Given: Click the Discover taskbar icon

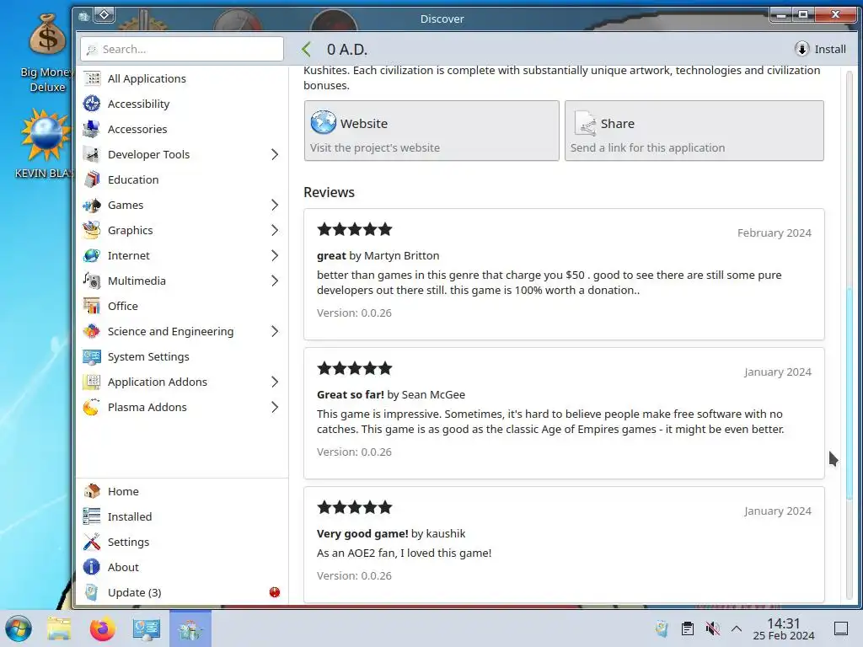Looking at the screenshot, I should click(190, 628).
